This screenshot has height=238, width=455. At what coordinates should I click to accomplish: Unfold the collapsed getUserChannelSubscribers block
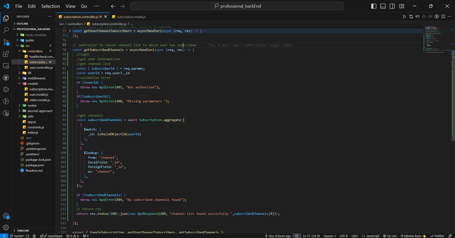[69, 31]
